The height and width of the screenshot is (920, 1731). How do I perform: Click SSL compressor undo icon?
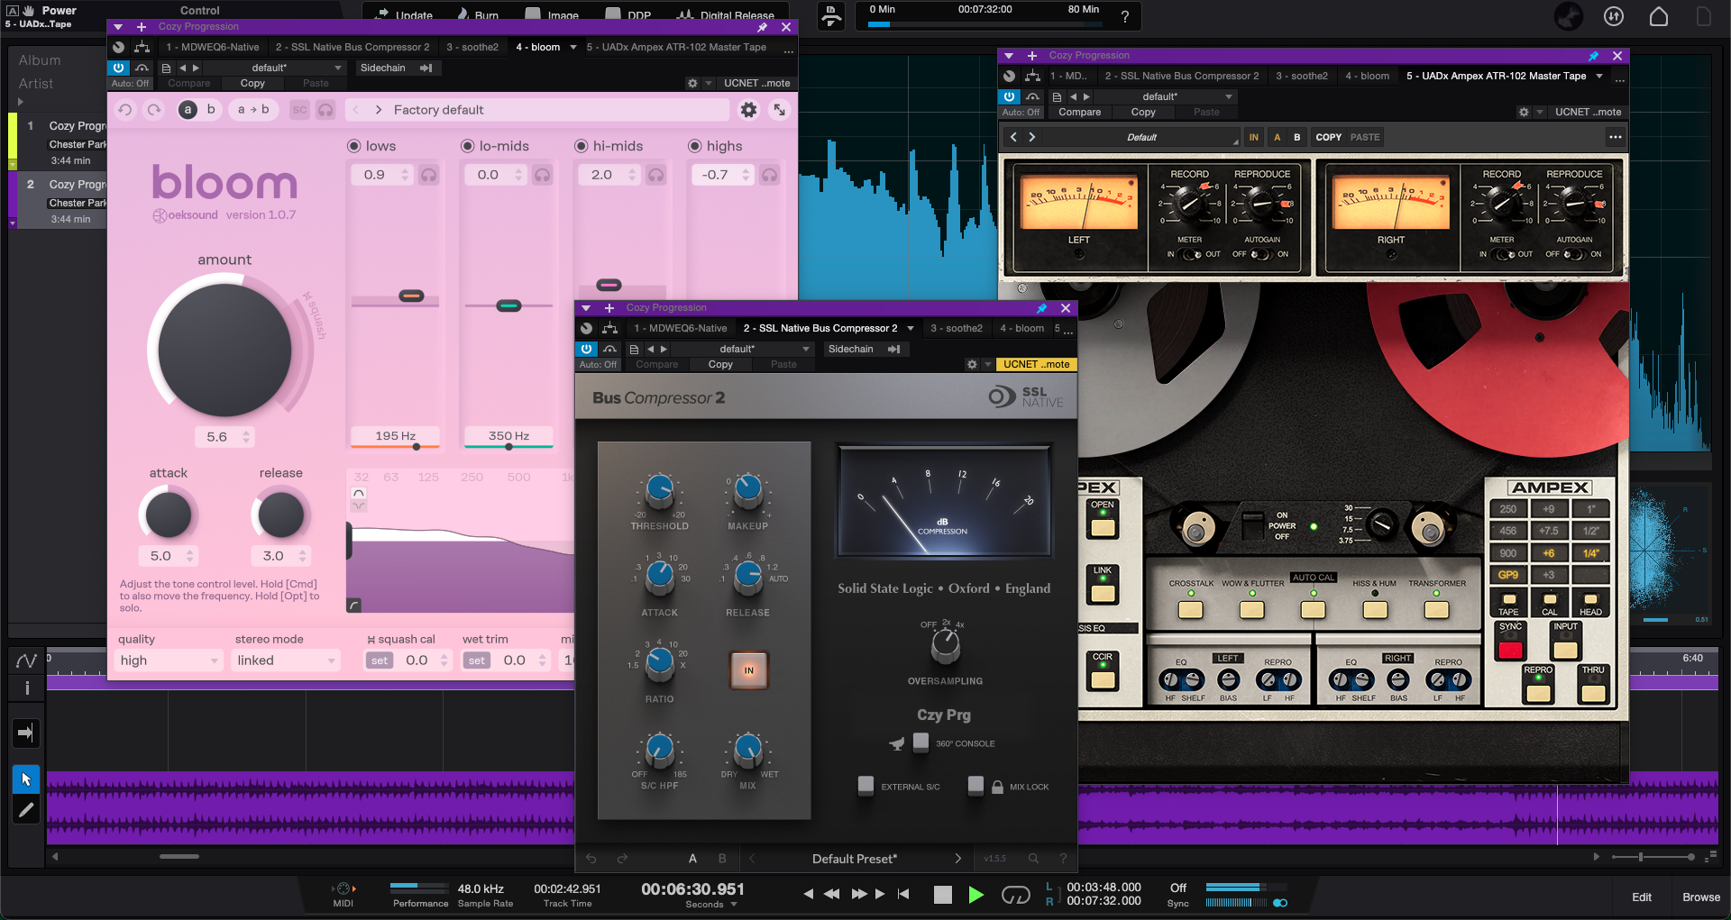coord(591,859)
